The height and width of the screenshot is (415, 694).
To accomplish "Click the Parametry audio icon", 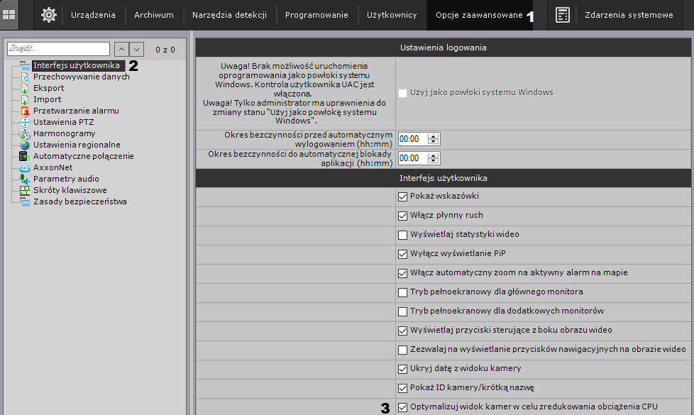I will 24,179.
